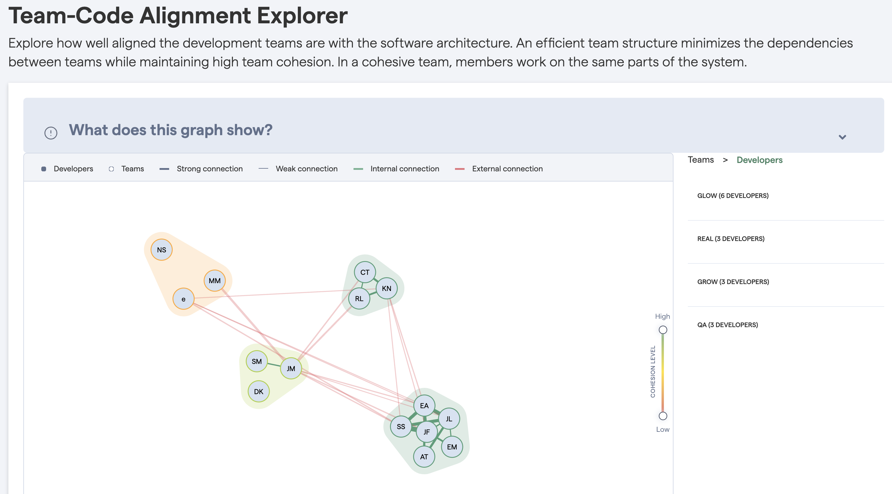Expand the REAL (3 DEVELOPERS) entry

[x=731, y=238]
